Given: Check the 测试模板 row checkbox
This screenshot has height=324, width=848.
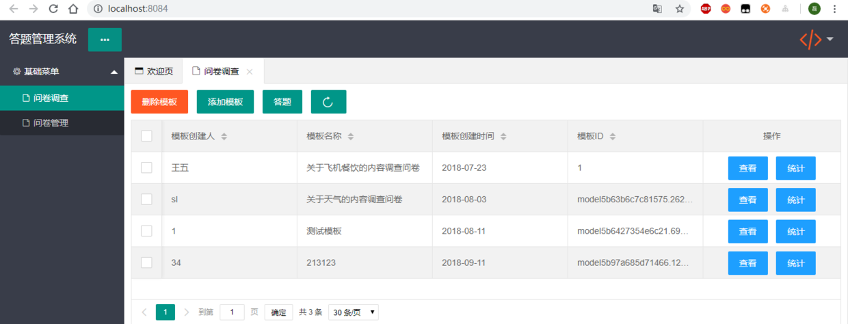Looking at the screenshot, I should click(146, 231).
